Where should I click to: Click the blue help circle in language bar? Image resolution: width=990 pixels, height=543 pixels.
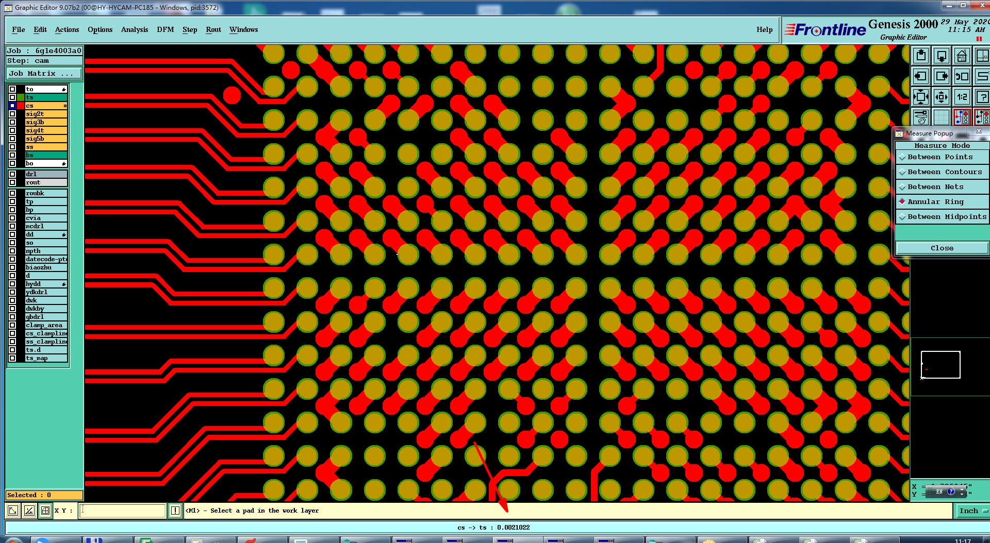pyautogui.click(x=951, y=491)
